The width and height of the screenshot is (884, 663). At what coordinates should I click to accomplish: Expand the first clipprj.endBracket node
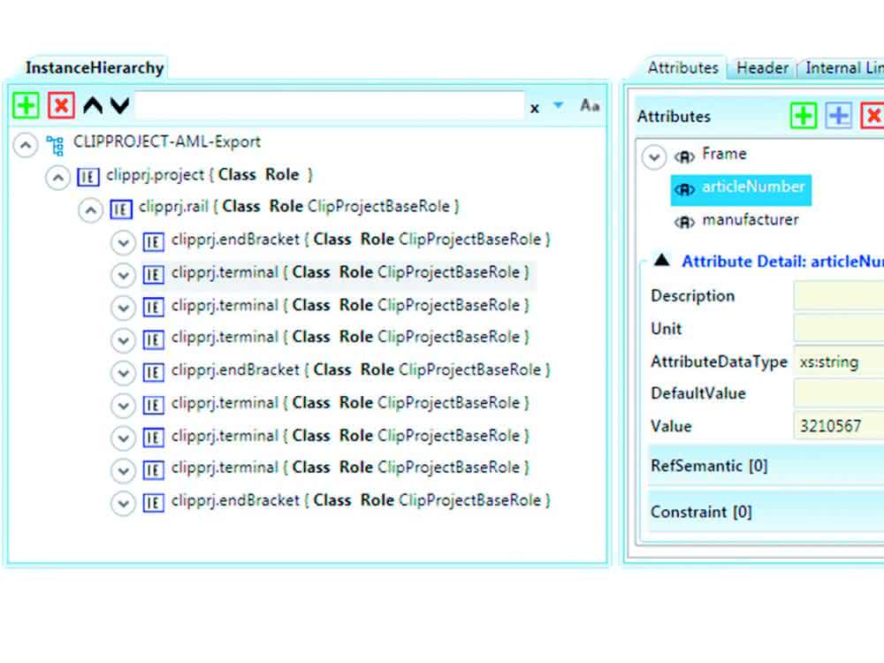[123, 243]
